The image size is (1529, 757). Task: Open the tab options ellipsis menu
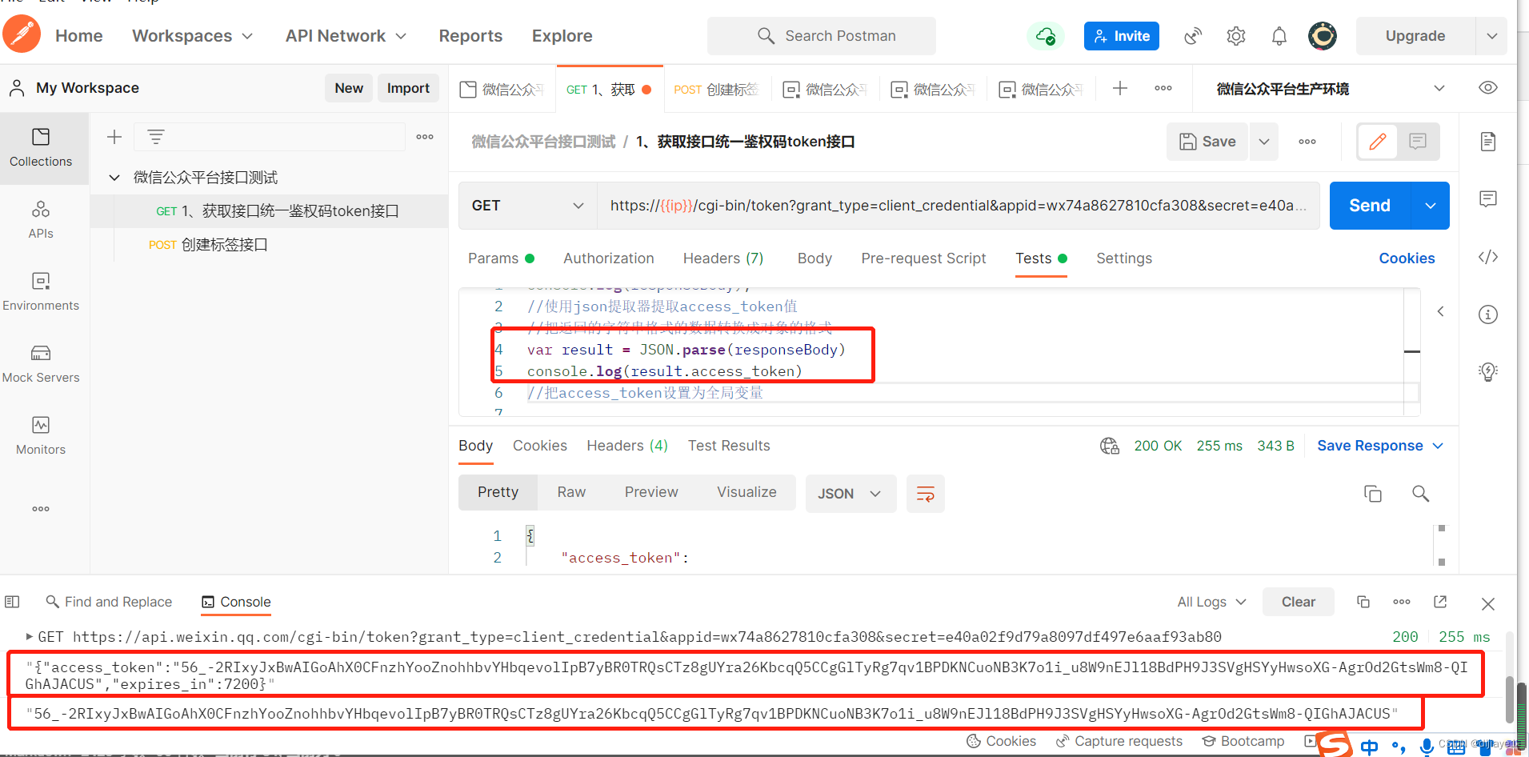click(1163, 89)
